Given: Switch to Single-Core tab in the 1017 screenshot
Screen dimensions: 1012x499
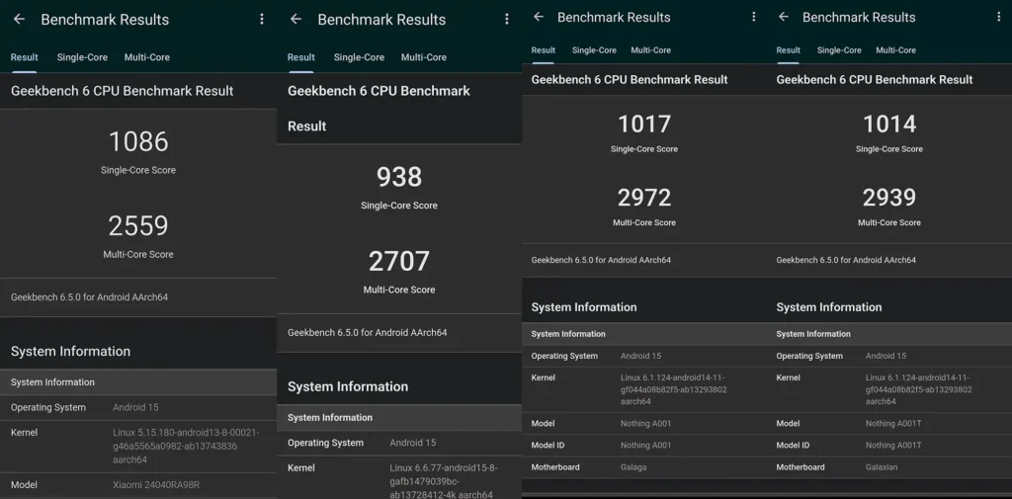Looking at the screenshot, I should click(x=594, y=50).
